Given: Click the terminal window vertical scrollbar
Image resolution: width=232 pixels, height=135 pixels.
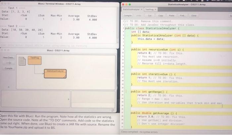Looking at the screenshot, I should 118,25.
